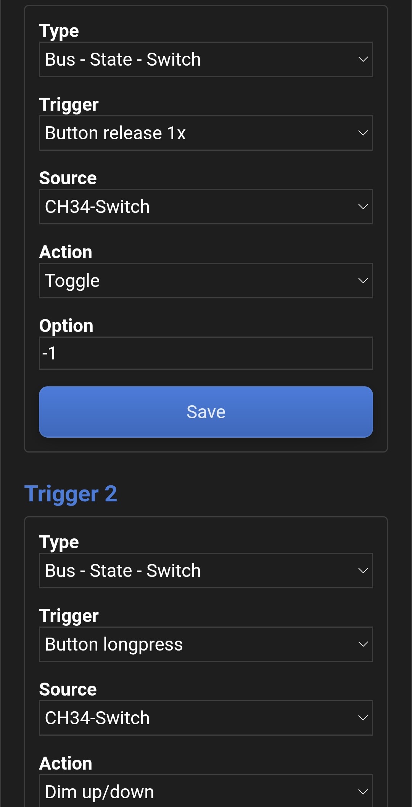Open Action dropdown set to Dim up/down
This screenshot has height=807, width=412.
click(206, 791)
